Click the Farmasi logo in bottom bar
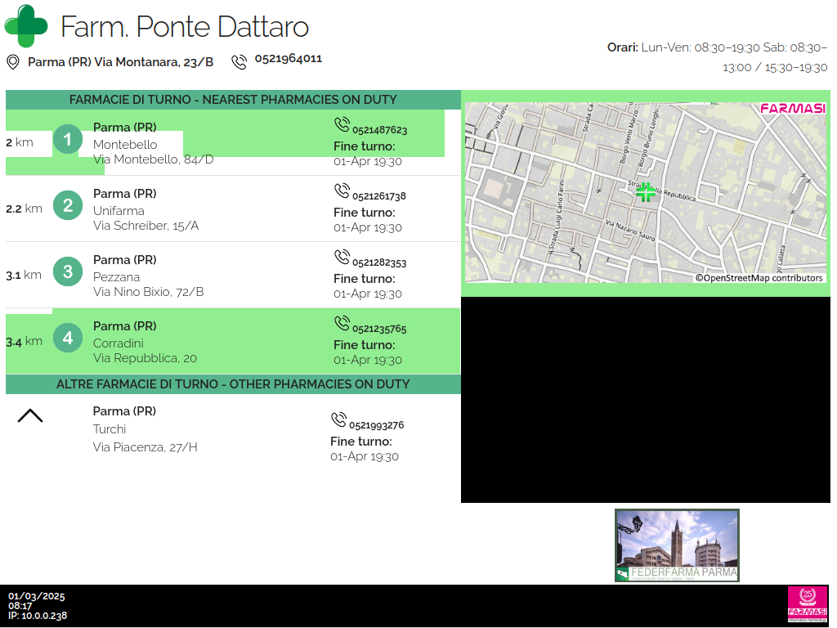 pyautogui.click(x=807, y=604)
